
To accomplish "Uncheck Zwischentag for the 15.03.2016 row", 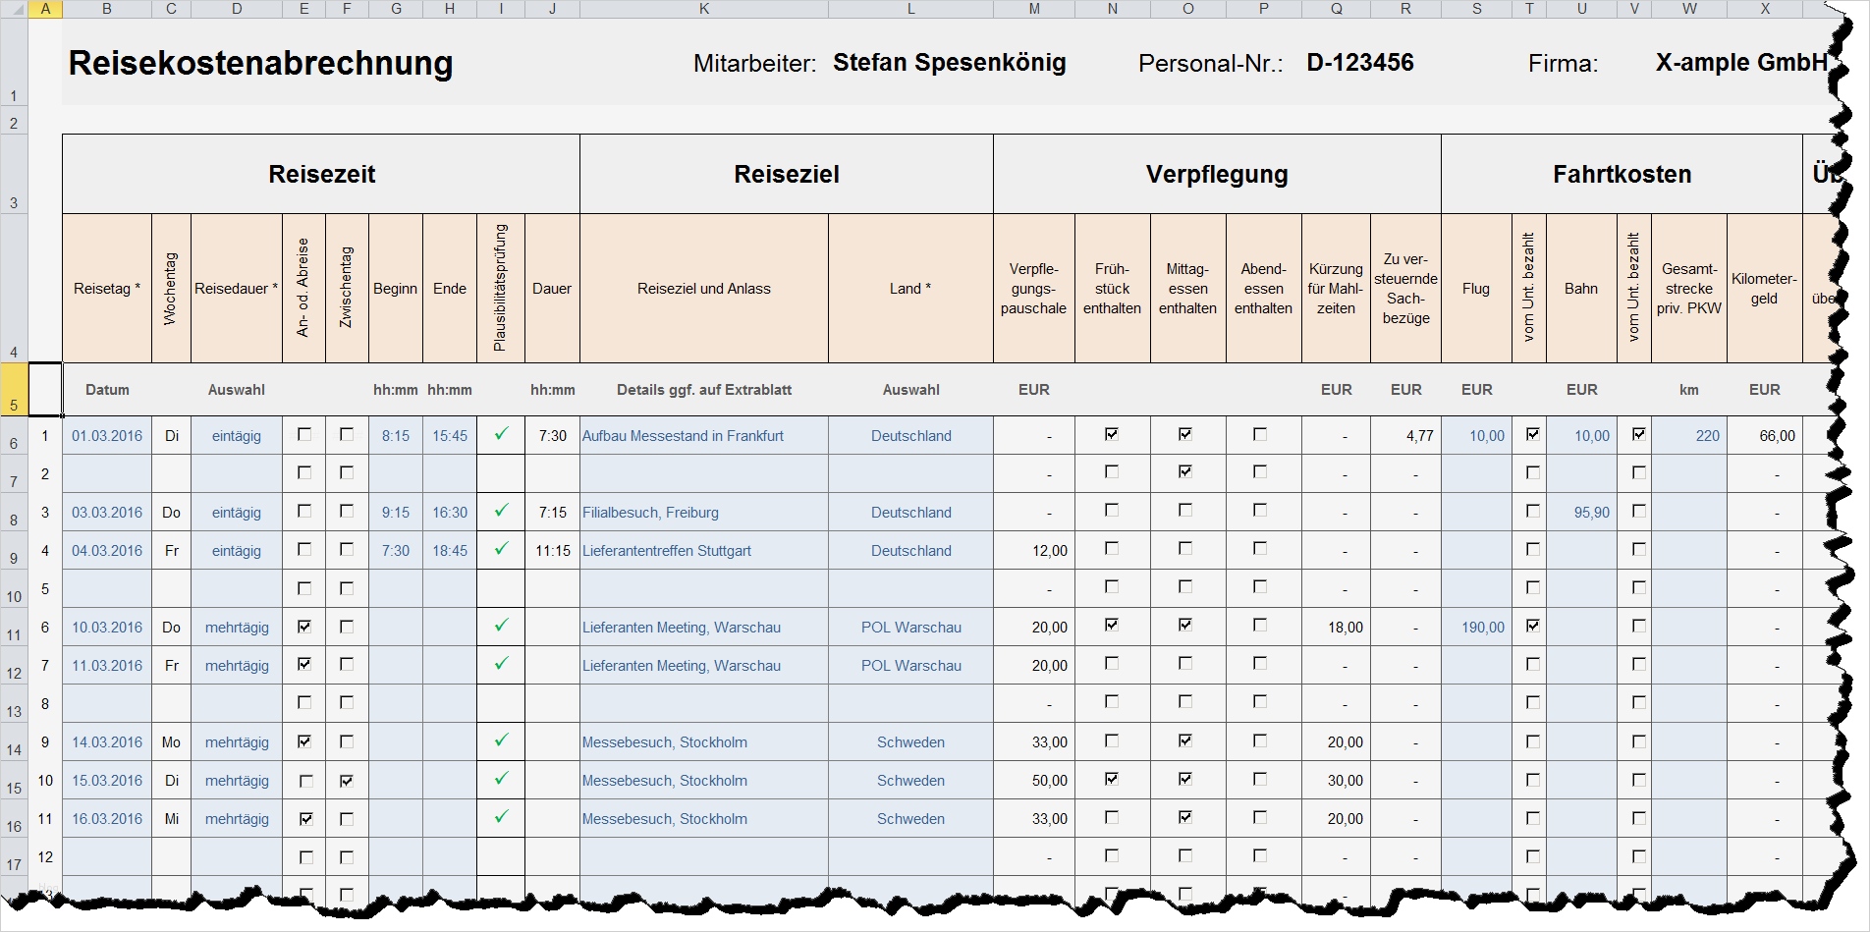I will (x=346, y=780).
